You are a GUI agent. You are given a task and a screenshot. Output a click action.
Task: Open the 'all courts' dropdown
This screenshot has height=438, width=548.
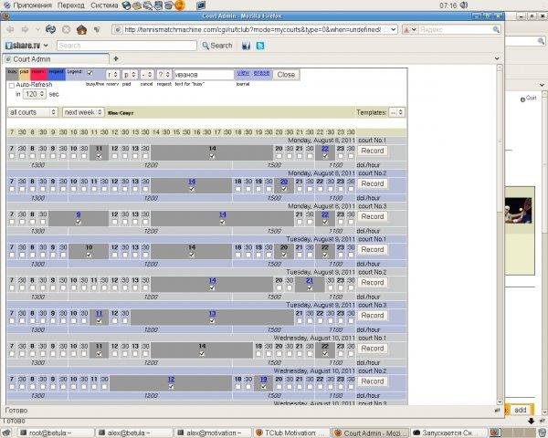coord(31,112)
